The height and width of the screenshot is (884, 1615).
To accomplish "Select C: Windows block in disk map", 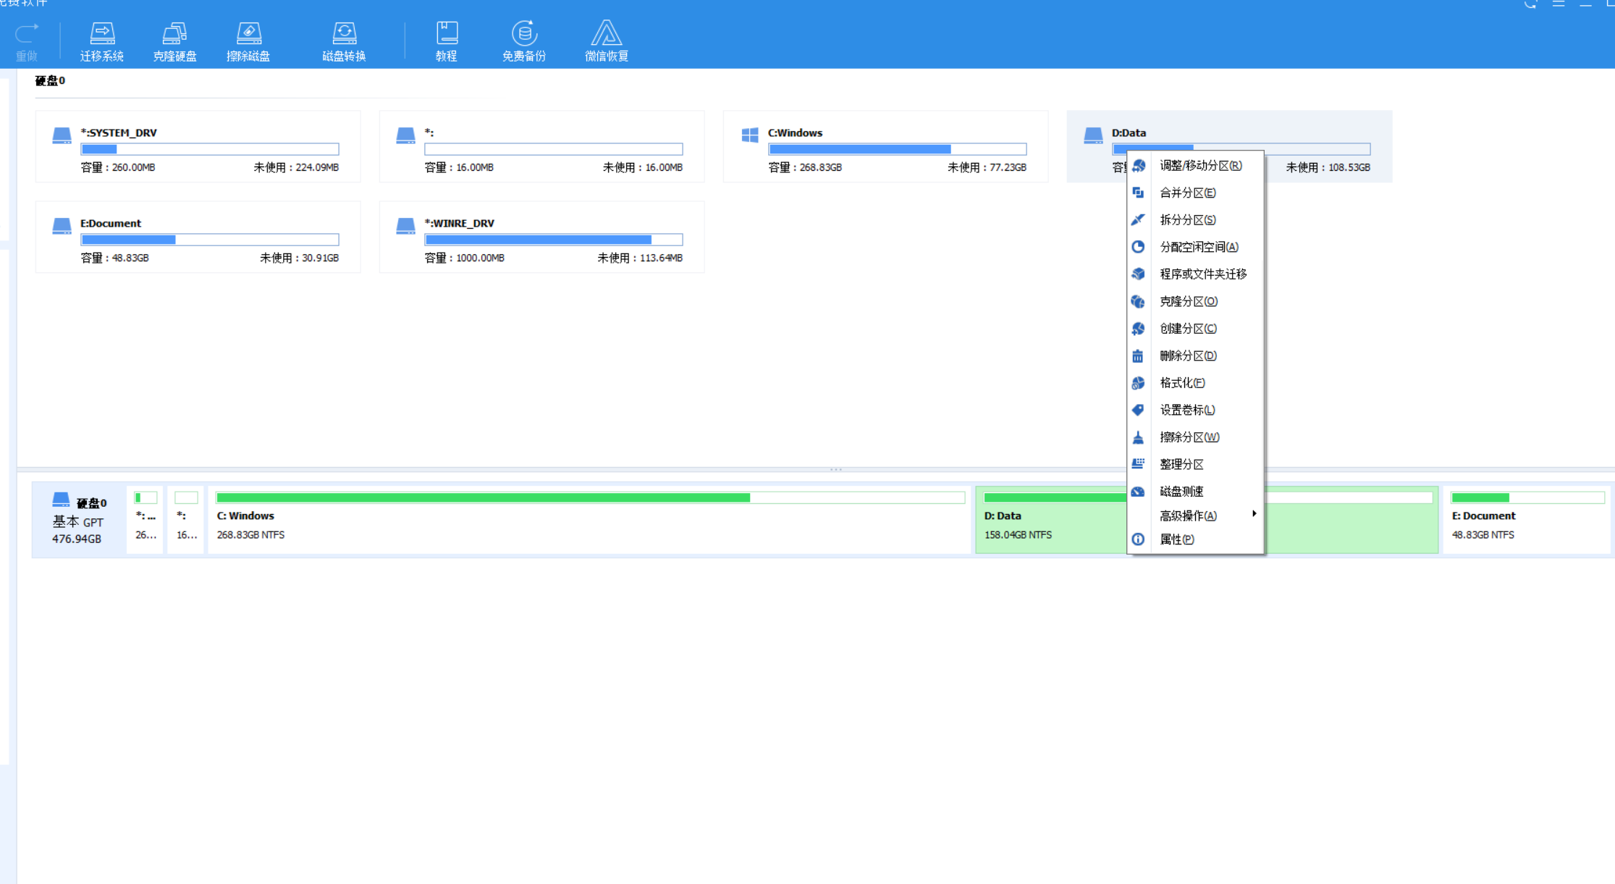I will coord(589,519).
